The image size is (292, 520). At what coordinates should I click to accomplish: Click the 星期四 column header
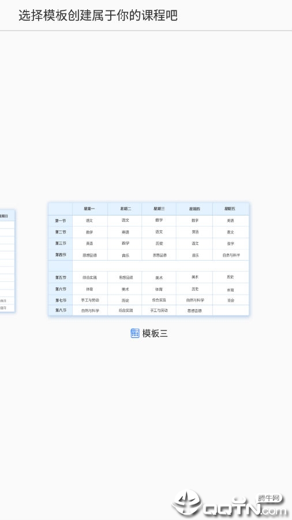[194, 209]
